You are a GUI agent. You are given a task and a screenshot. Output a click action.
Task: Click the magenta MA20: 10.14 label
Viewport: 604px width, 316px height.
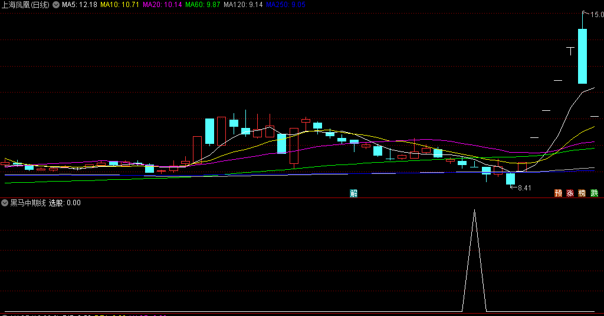162,5
